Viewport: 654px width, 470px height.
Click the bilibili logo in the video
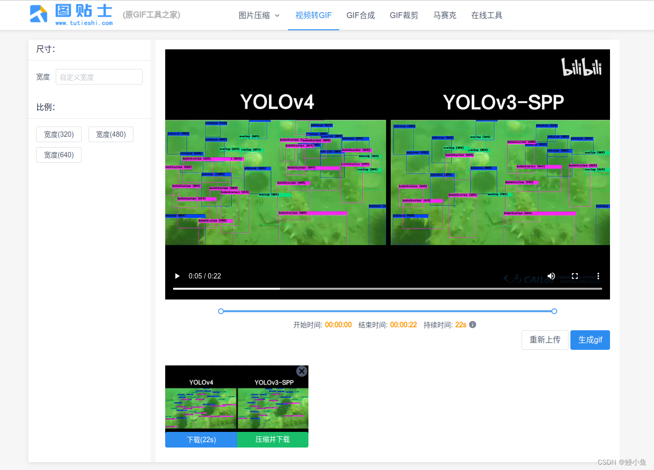581,67
